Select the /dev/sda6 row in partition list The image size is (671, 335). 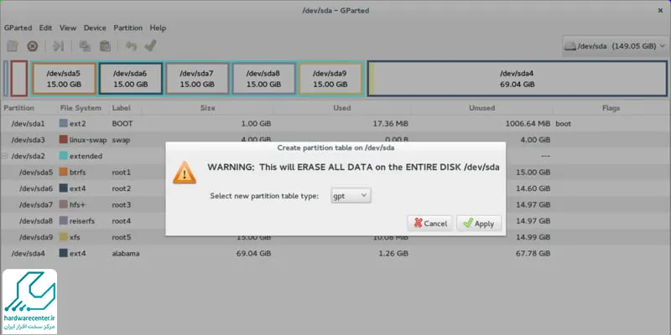pyautogui.click(x=335, y=188)
